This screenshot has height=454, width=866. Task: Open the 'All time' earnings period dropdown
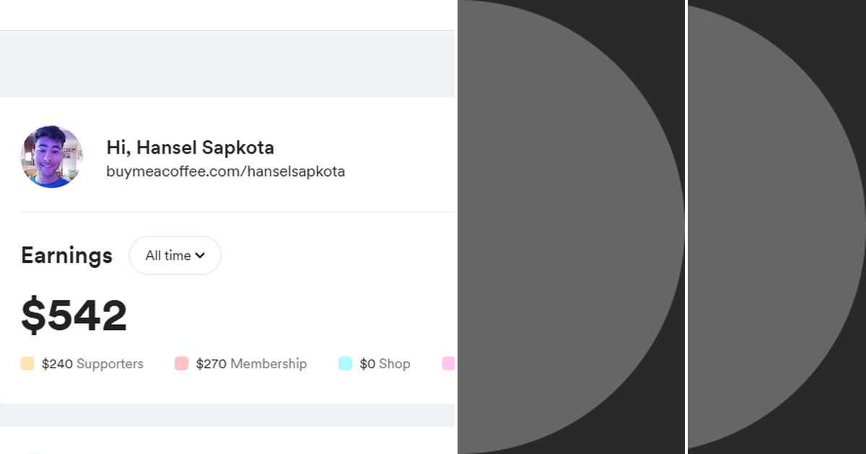tap(175, 255)
